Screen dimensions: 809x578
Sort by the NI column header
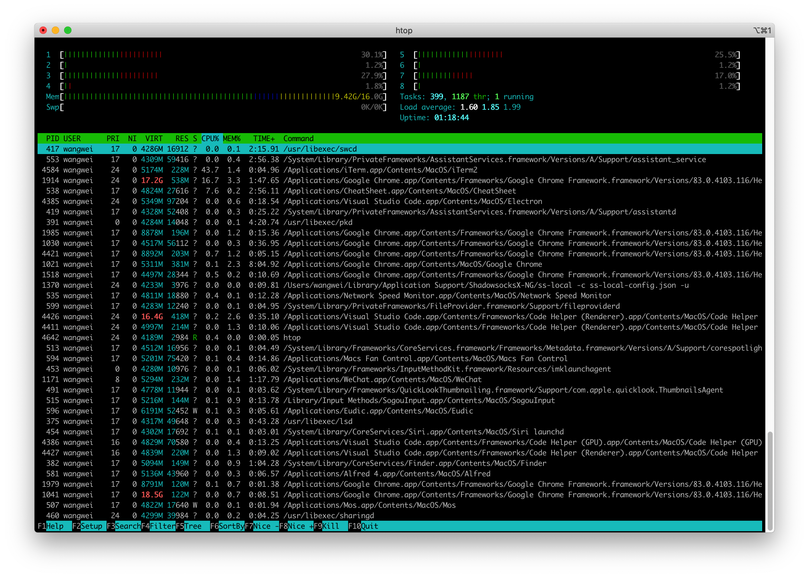(132, 138)
